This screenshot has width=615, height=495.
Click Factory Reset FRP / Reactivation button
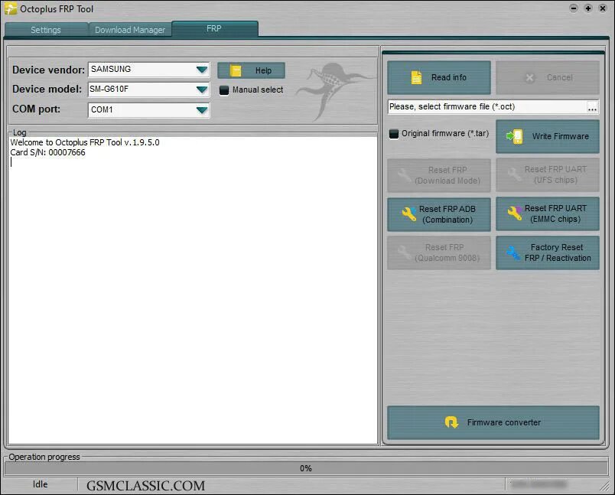click(548, 253)
